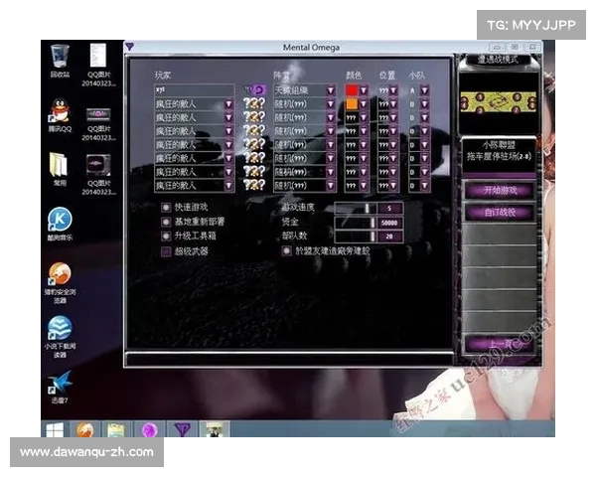Open the 腾讯QQ desktop shortcut
596x477 pixels.
(60, 115)
